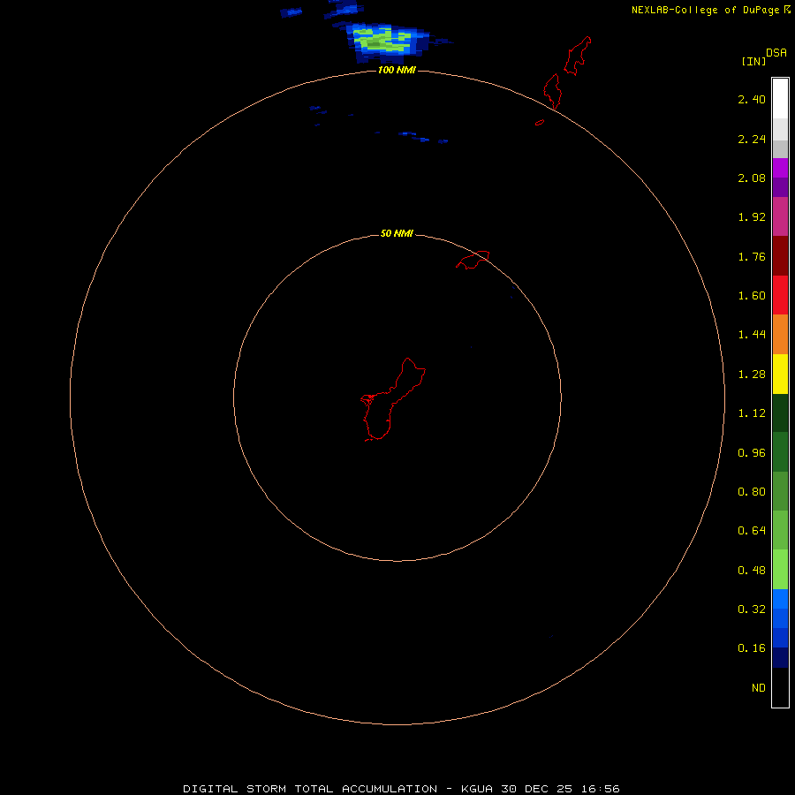Click the 1.12 legend value

752,413
